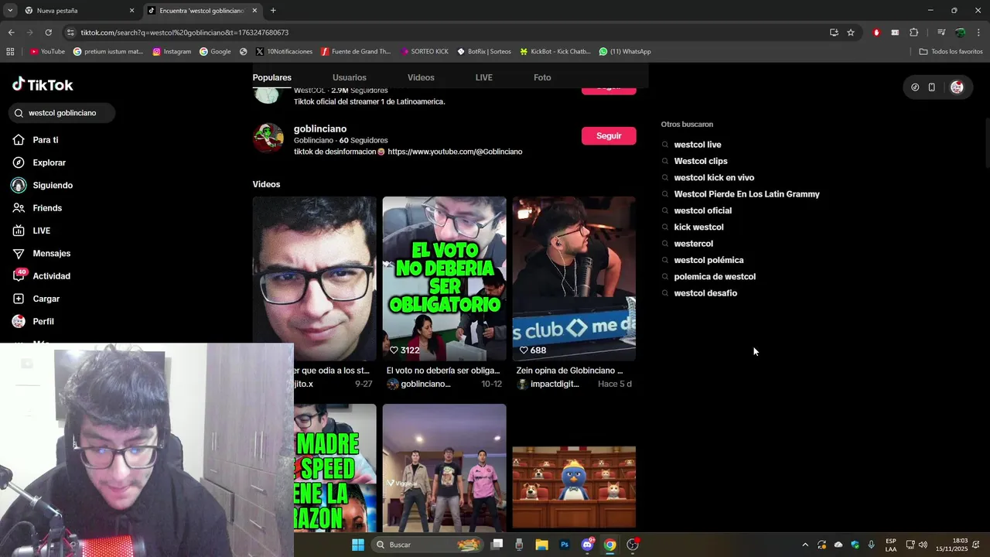
Task: Switch to the Populares tab
Action: click(272, 77)
